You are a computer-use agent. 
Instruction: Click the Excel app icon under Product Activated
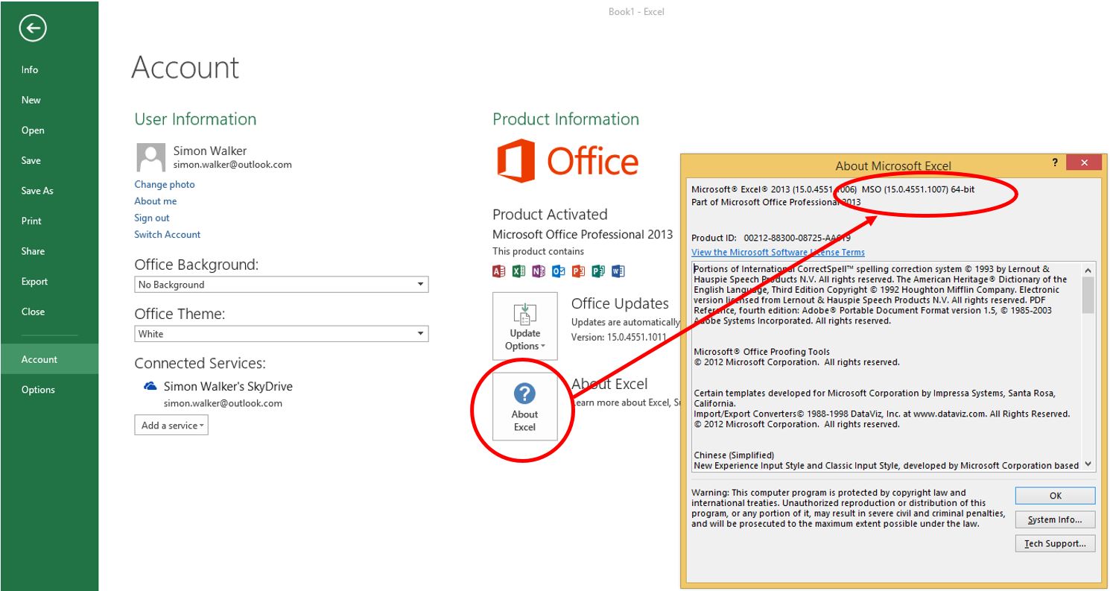pyautogui.click(x=519, y=271)
